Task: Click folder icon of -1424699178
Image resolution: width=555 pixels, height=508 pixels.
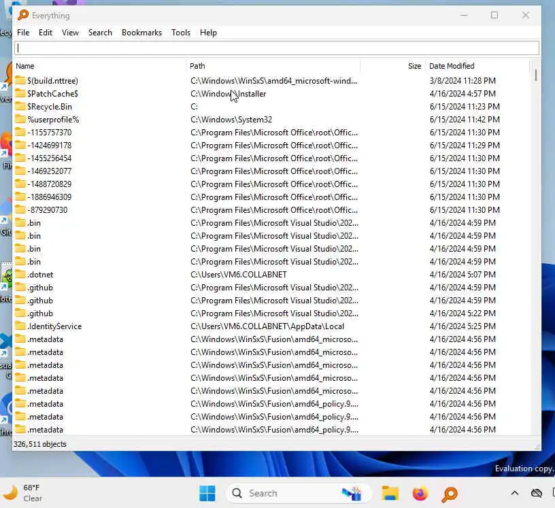Action: pos(20,145)
